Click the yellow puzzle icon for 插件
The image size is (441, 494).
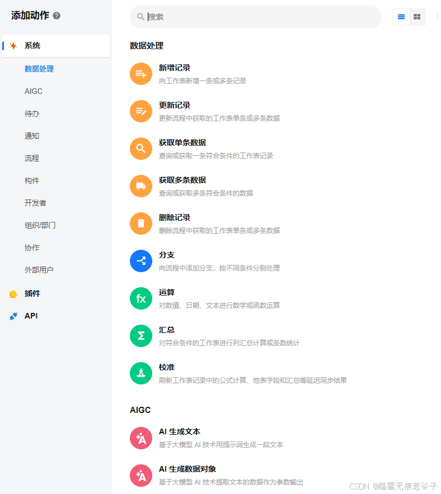point(13,293)
